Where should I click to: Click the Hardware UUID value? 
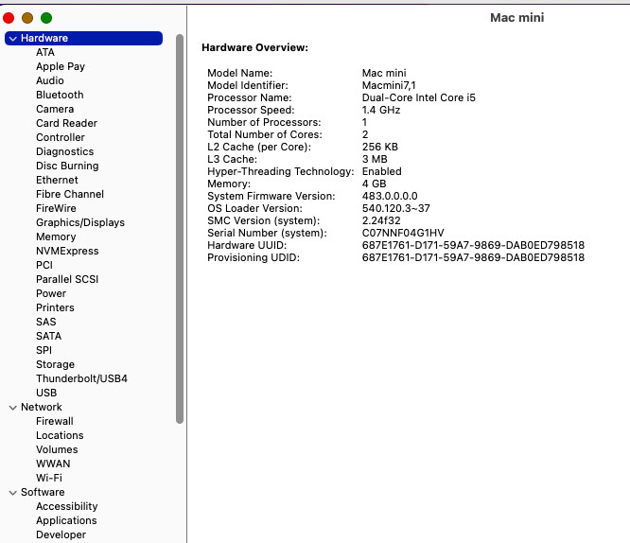473,245
